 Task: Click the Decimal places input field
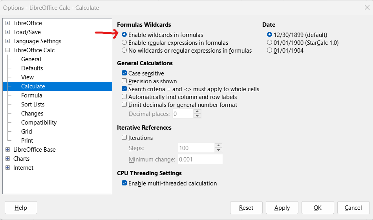click(183, 114)
